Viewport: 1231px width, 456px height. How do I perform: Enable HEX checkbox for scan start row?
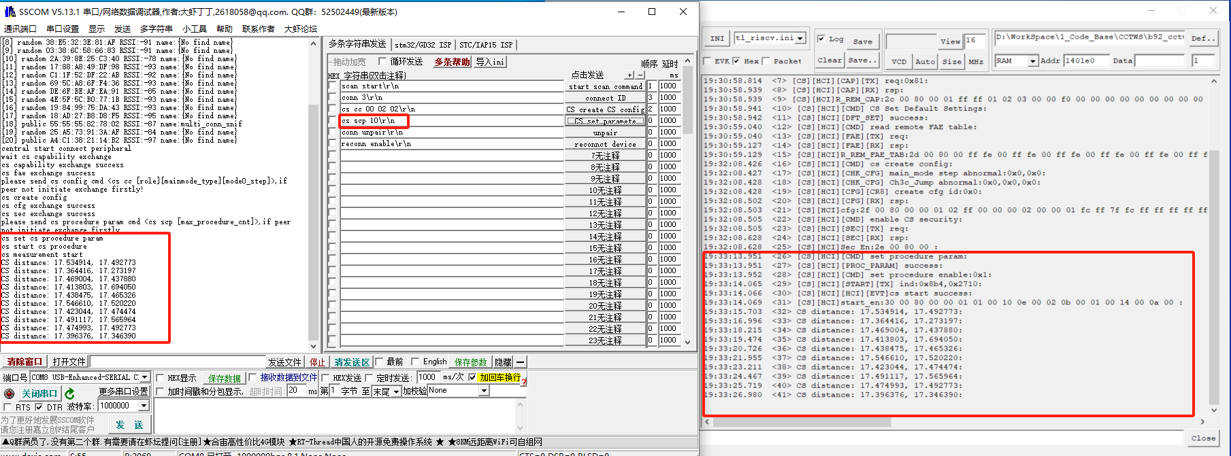point(333,86)
